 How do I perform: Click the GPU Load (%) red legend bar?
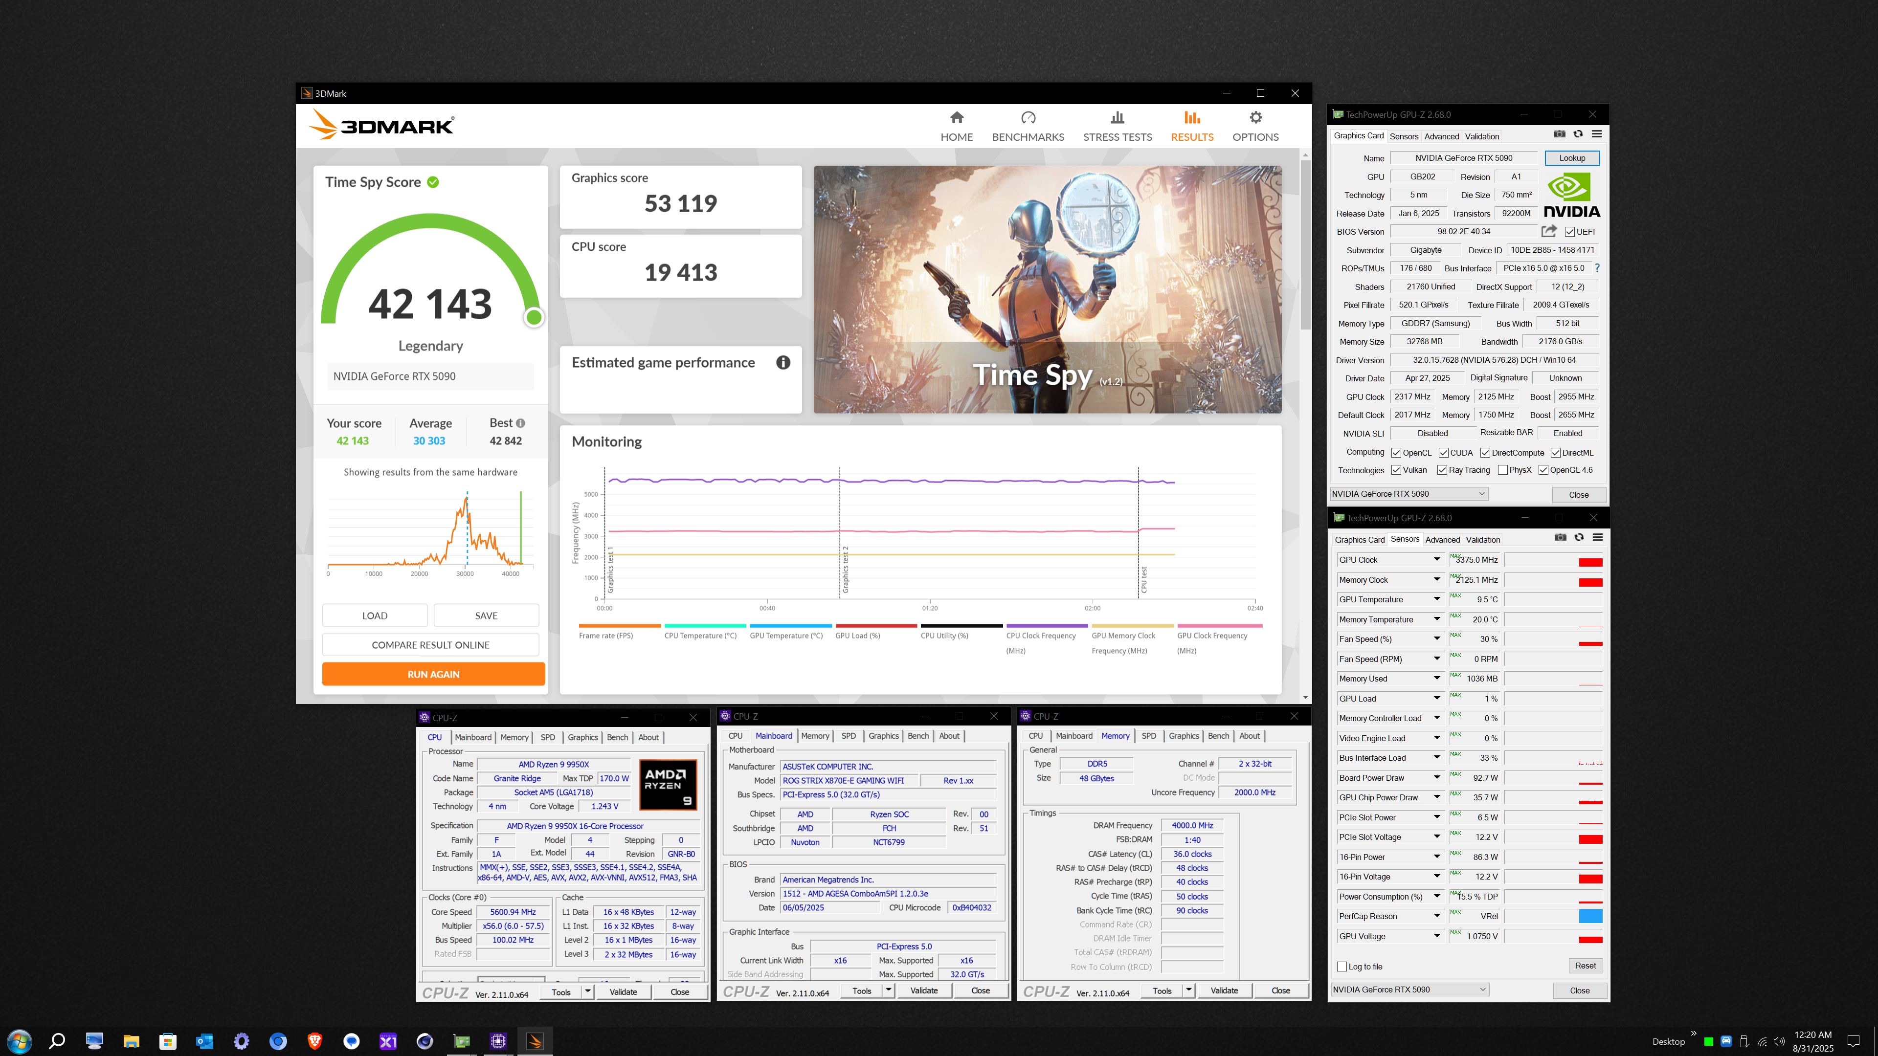click(x=876, y=625)
